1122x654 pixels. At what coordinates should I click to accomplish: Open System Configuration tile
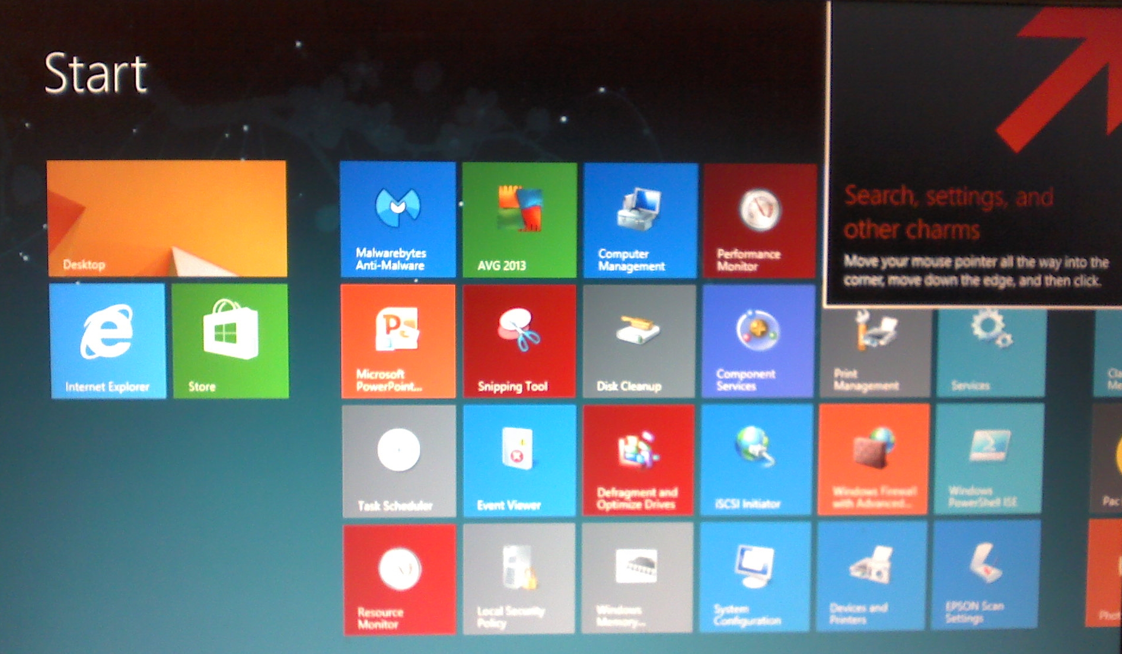[x=754, y=576]
